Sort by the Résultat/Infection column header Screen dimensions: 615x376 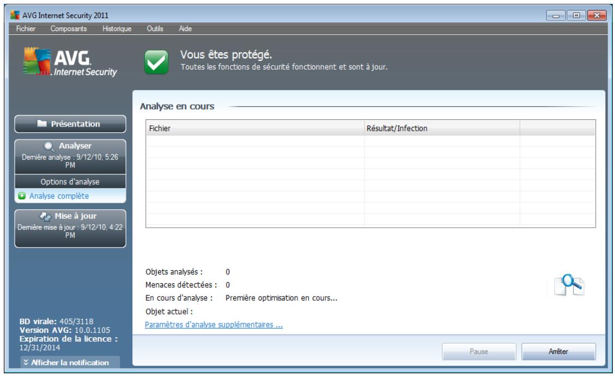[x=442, y=129]
